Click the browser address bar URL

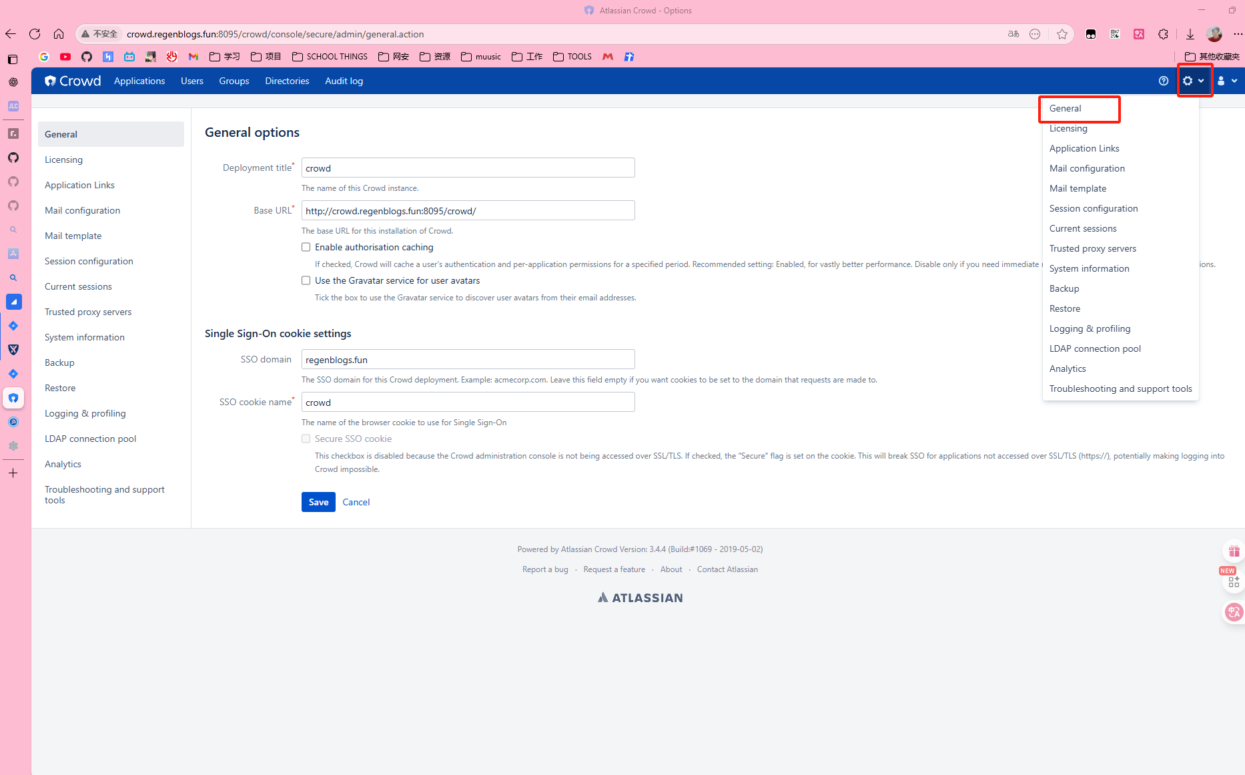(275, 34)
